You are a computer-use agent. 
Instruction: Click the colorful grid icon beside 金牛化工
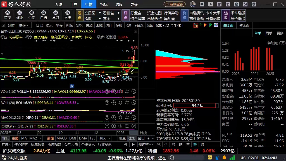(x=216, y=25)
